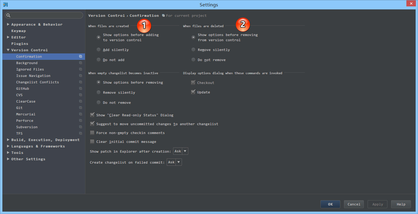The image size is (418, 214).
Task: Uncheck the Update command checkbox
Action: tap(193, 92)
